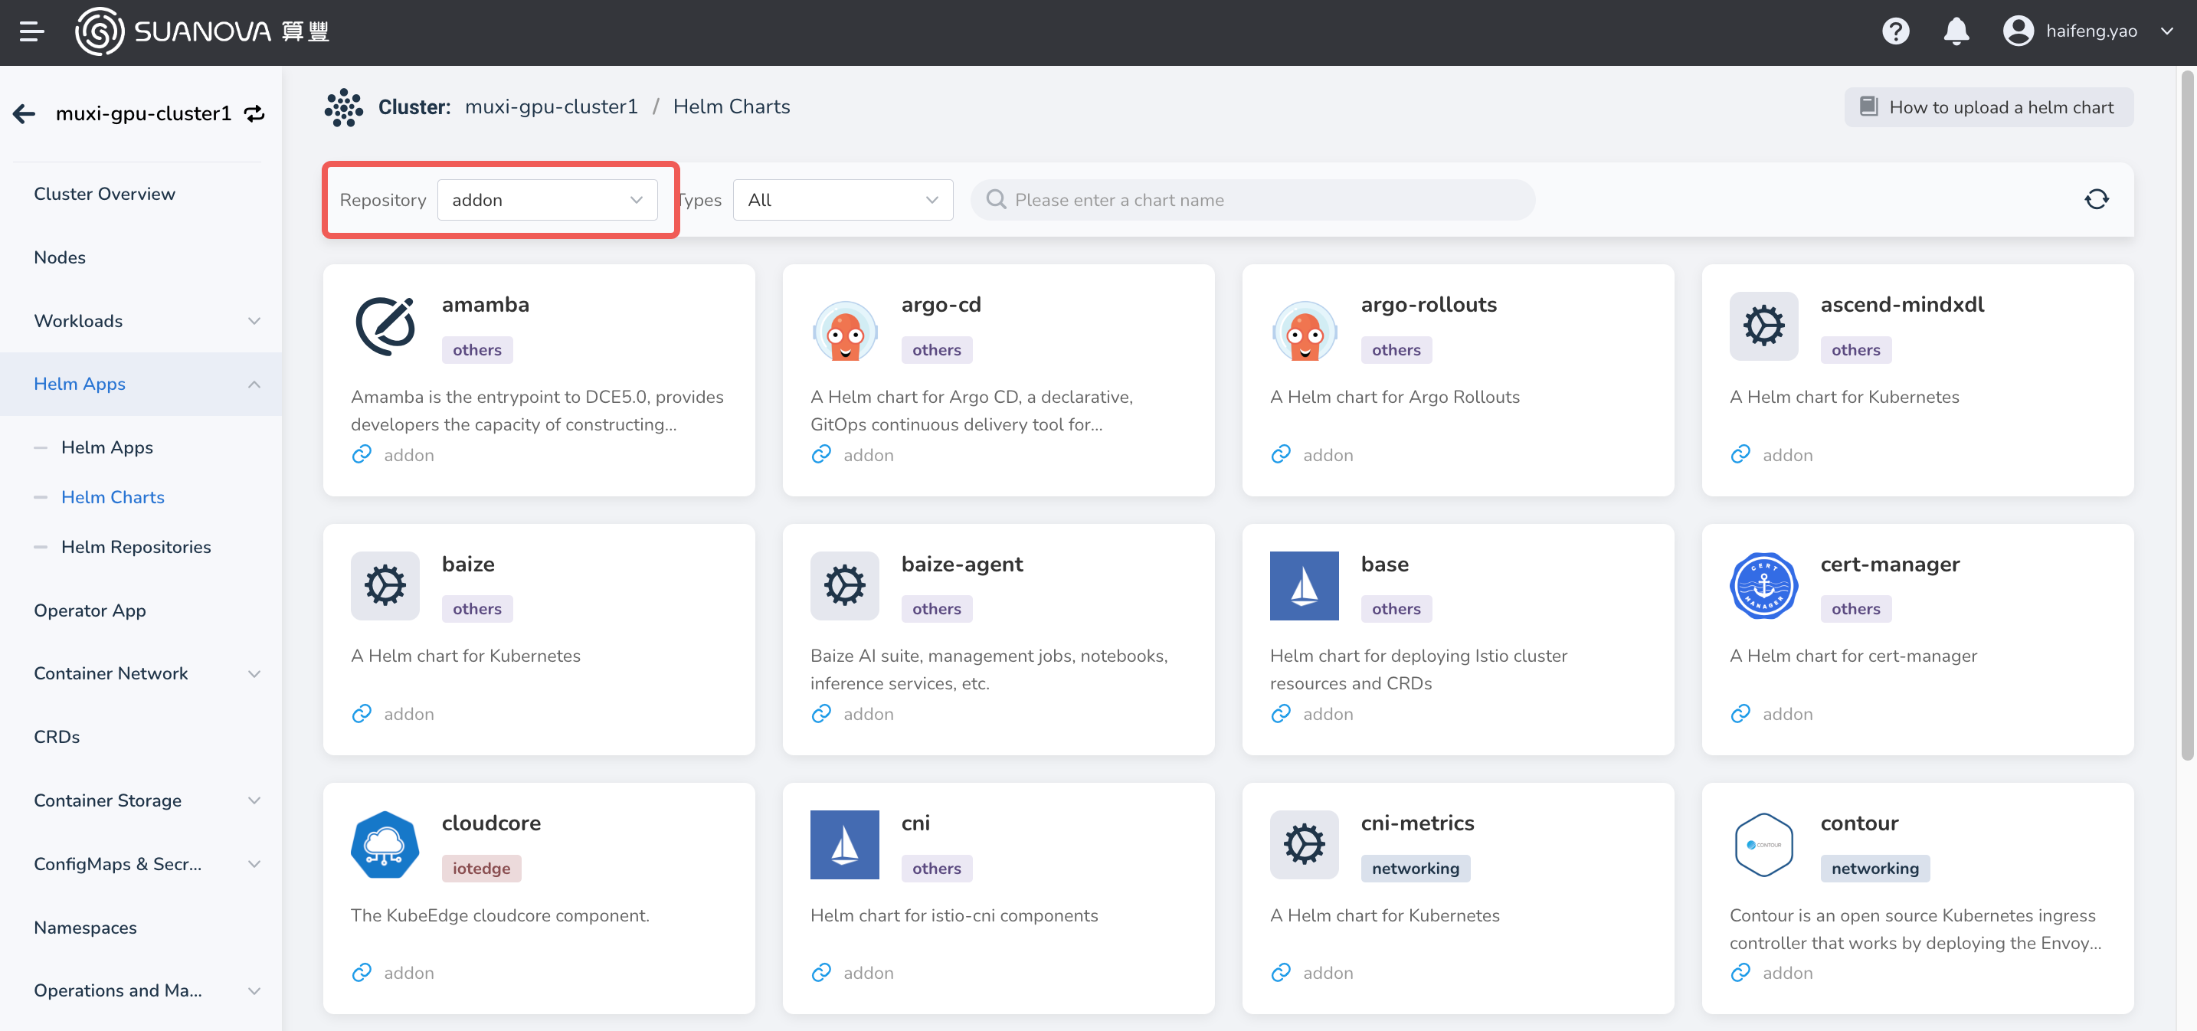This screenshot has height=1031, width=2197.
Task: Go back with the arrow beside muxi-gpu-cluster1
Action: point(24,113)
